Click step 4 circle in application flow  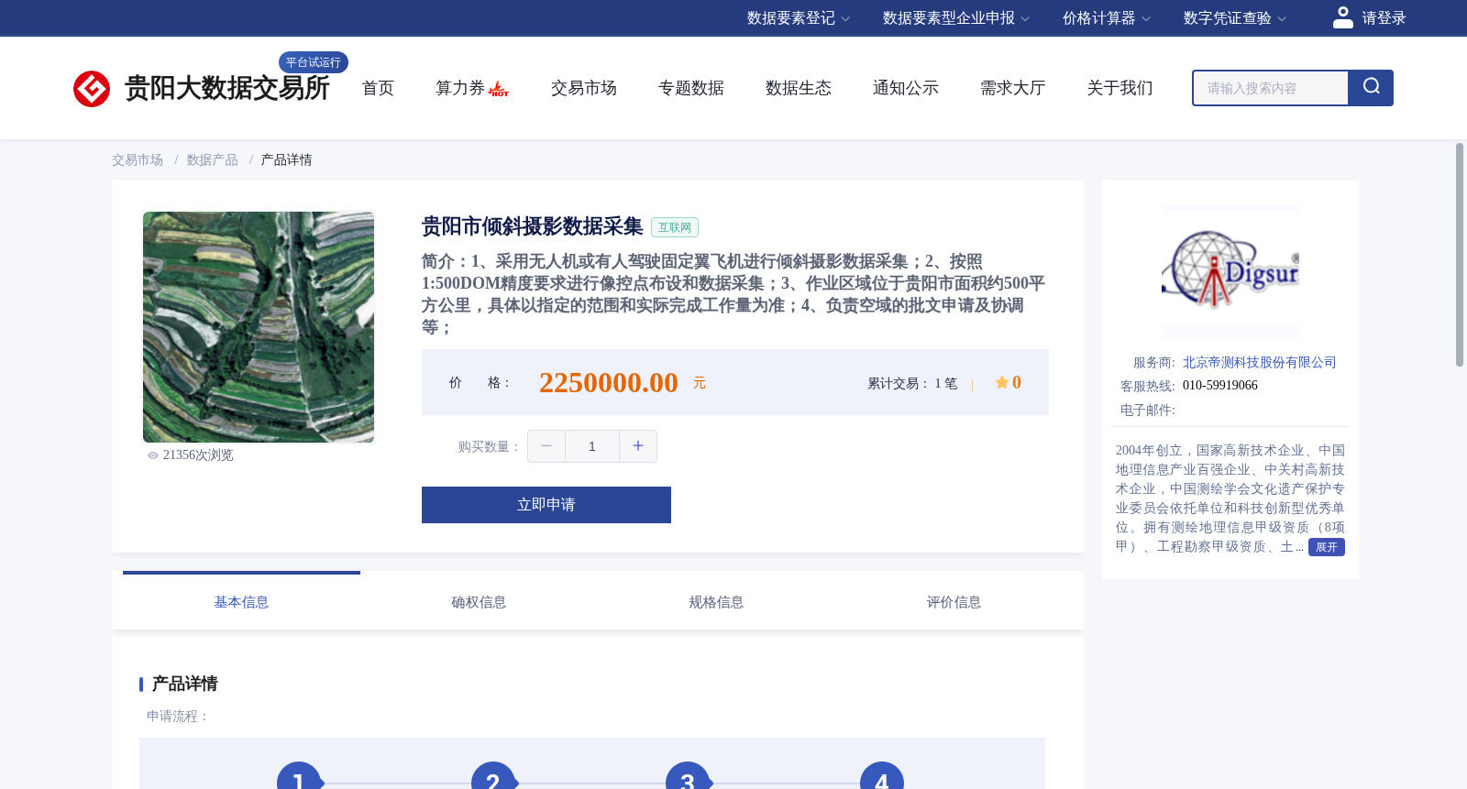[882, 775]
